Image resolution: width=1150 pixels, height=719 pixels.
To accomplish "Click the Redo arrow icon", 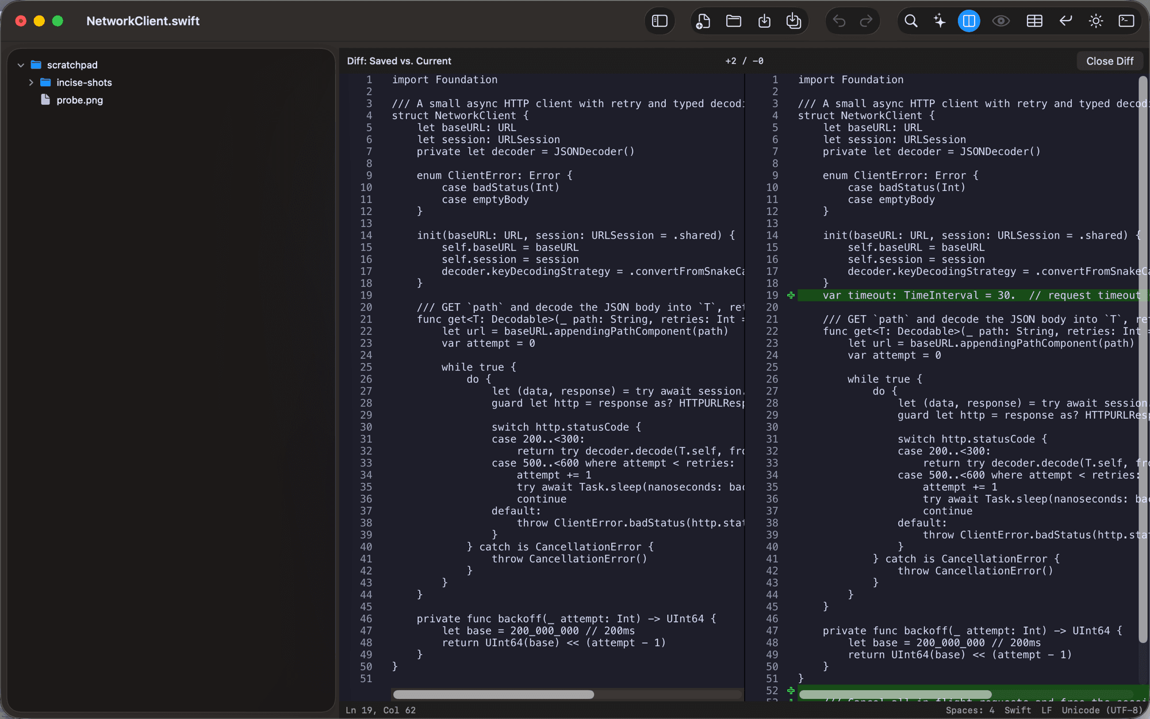I will click(x=866, y=21).
